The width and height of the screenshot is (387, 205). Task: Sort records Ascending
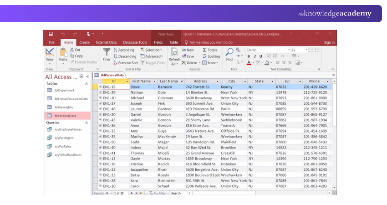[124, 50]
